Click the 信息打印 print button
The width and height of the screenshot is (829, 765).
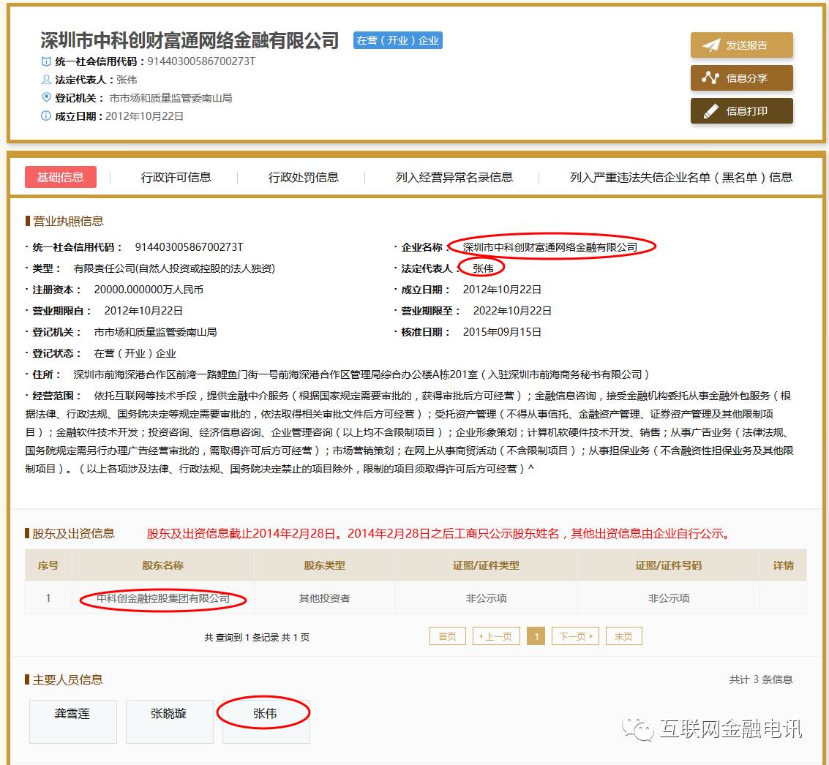pyautogui.click(x=741, y=111)
